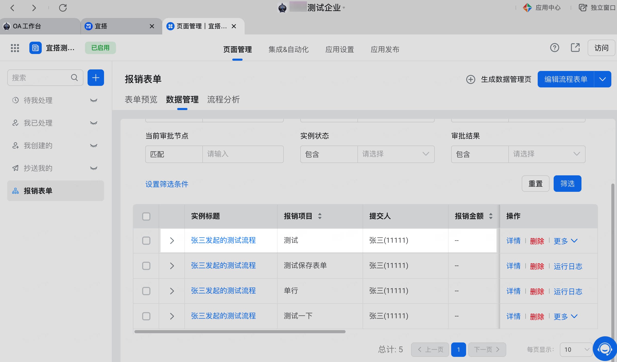This screenshot has width=617, height=362.
Task: Open the app grid launcher icon
Action: 15,48
